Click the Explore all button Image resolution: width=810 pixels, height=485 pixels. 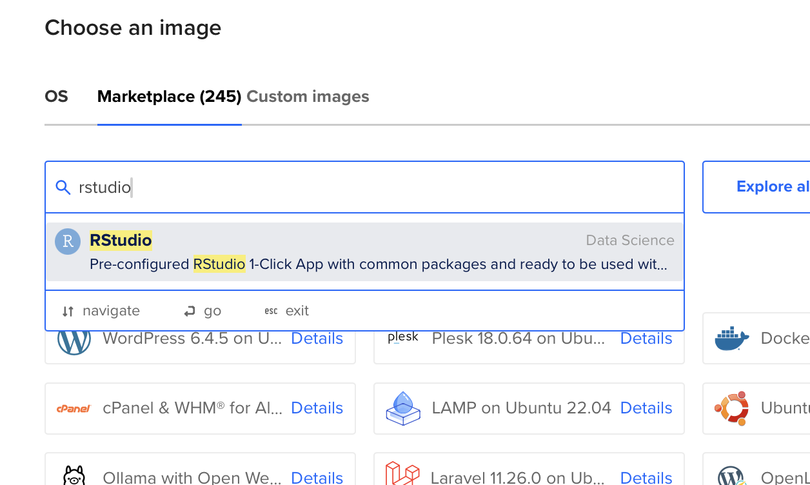[x=773, y=187]
